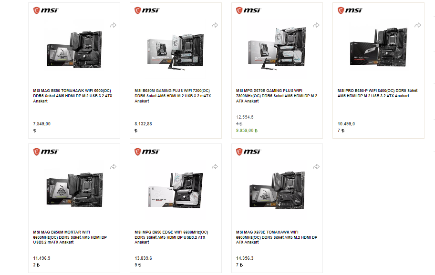
Task: Open MSI PRO B650-P WIFI product title
Action: (378, 93)
